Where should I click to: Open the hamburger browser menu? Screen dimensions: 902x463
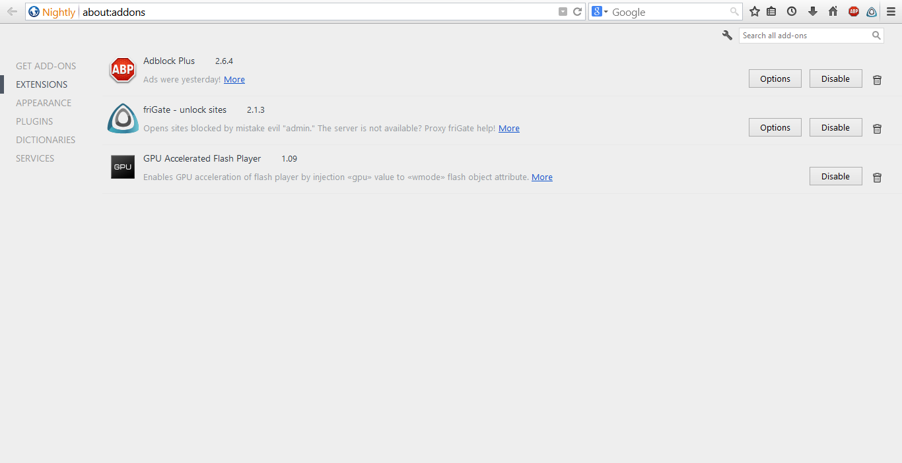pyautogui.click(x=891, y=12)
